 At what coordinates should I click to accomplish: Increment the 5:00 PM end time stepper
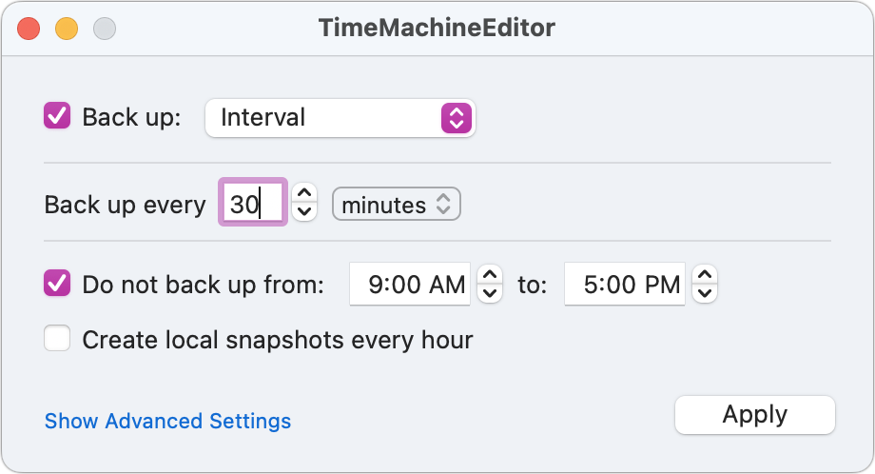[705, 275]
